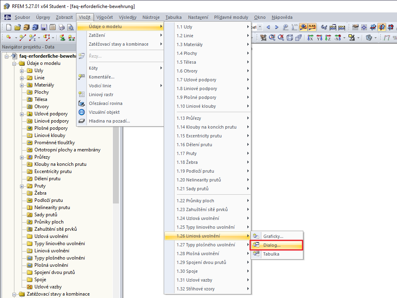Screen dimensions: 397x298
Task: Click the printer icon in toolbar
Action: coord(62,27)
